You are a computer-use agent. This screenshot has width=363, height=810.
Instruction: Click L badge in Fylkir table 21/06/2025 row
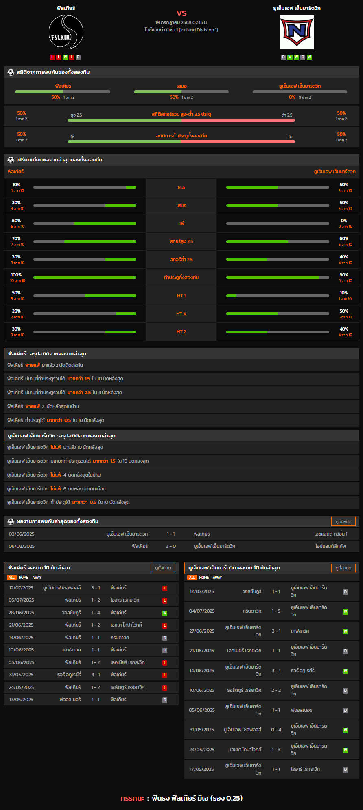pos(165,625)
